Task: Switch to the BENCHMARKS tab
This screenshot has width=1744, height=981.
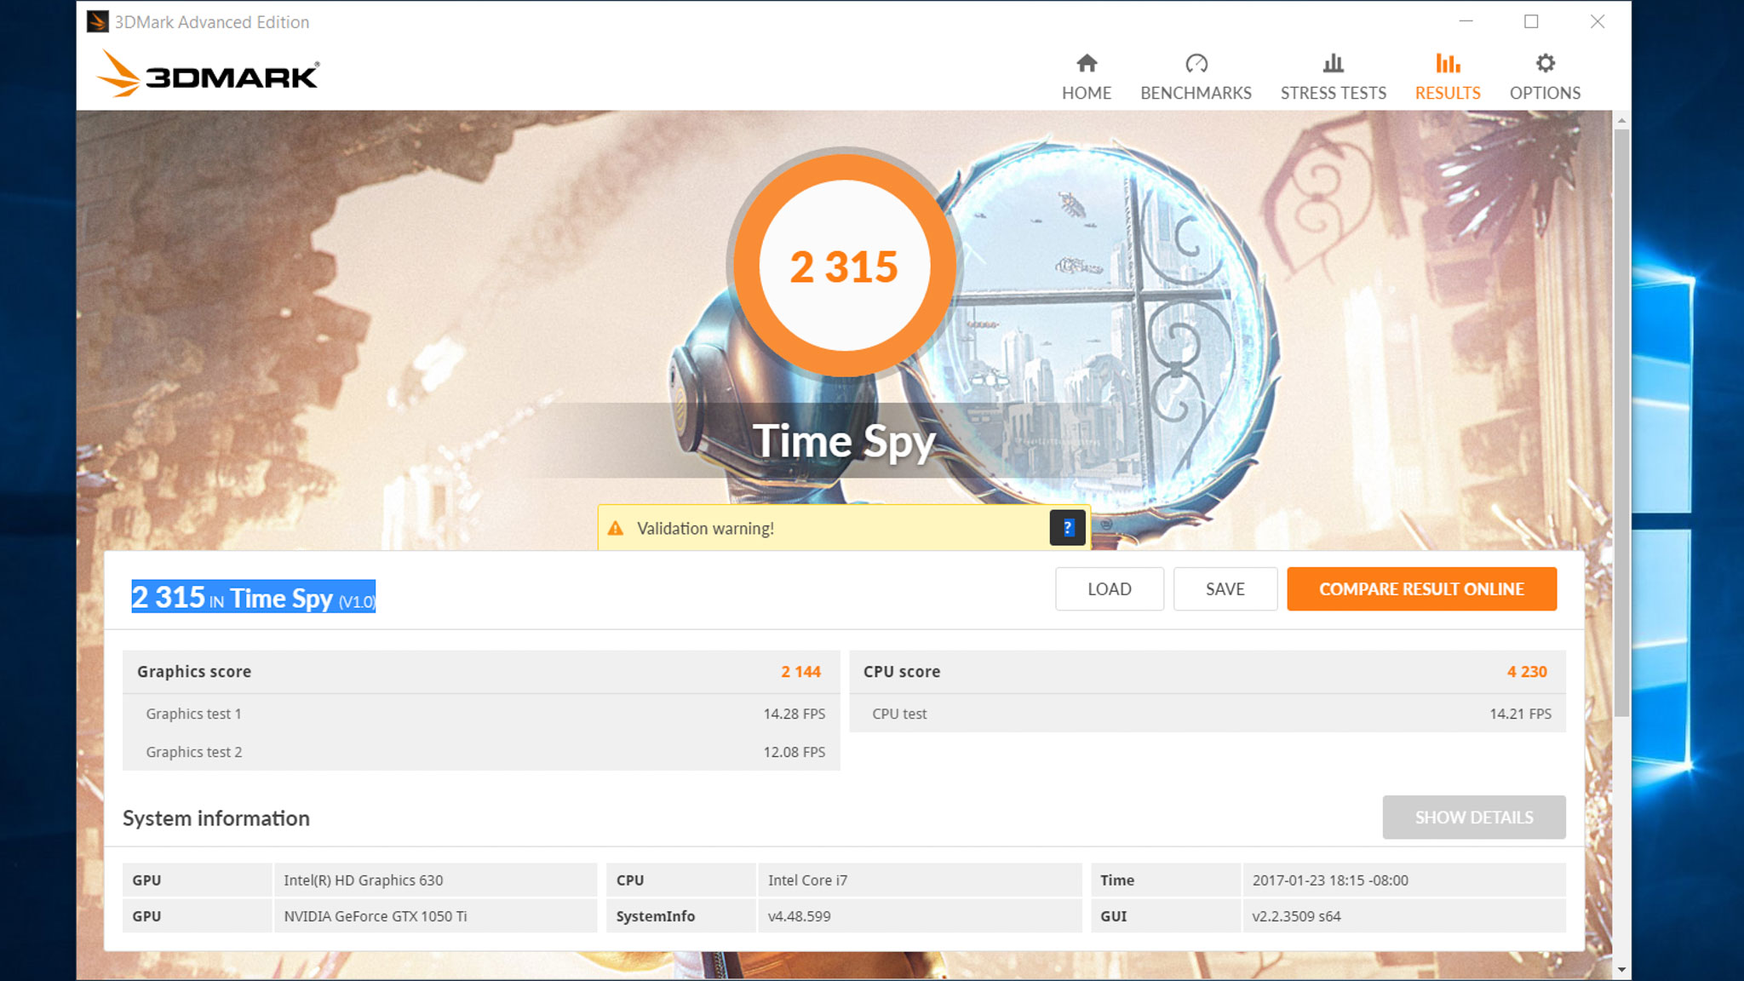Action: [1196, 77]
